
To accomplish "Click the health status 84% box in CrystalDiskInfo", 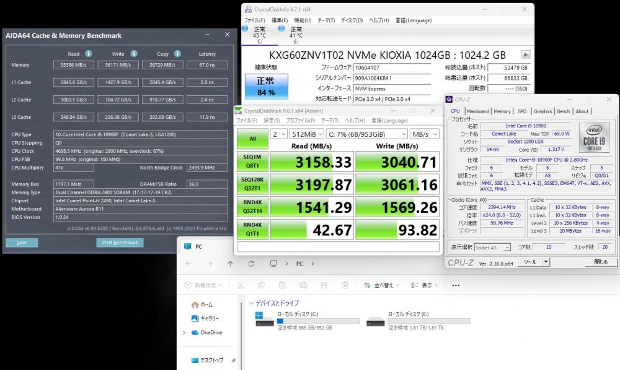I will click(267, 87).
